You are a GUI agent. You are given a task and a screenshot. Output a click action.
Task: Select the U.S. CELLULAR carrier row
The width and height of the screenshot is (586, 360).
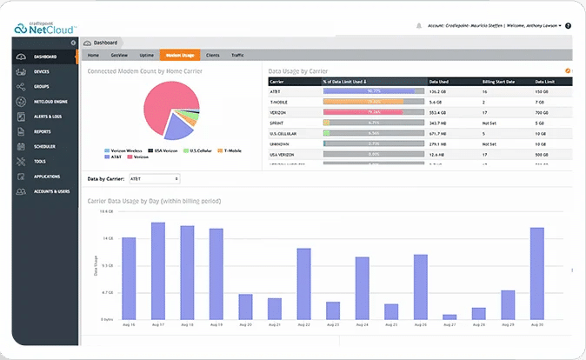(x=420, y=133)
